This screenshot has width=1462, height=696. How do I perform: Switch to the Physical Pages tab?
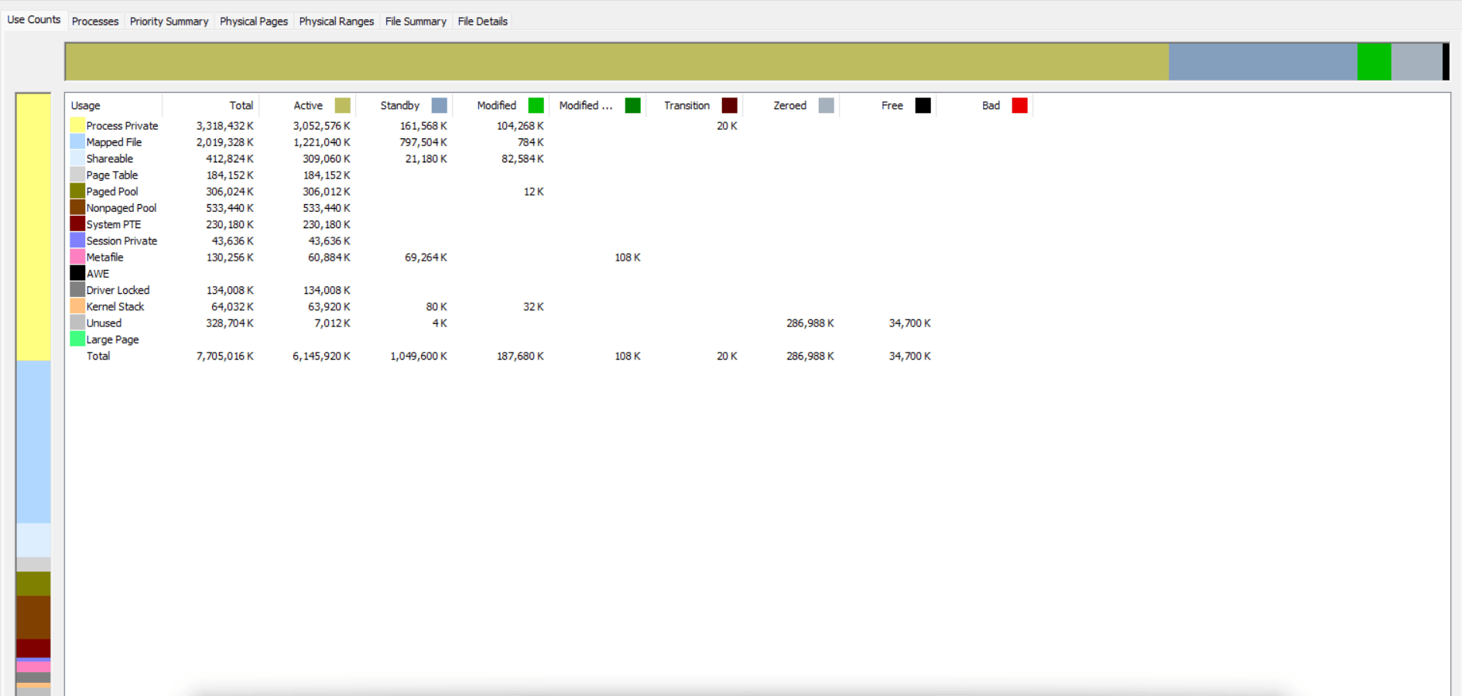(x=254, y=22)
